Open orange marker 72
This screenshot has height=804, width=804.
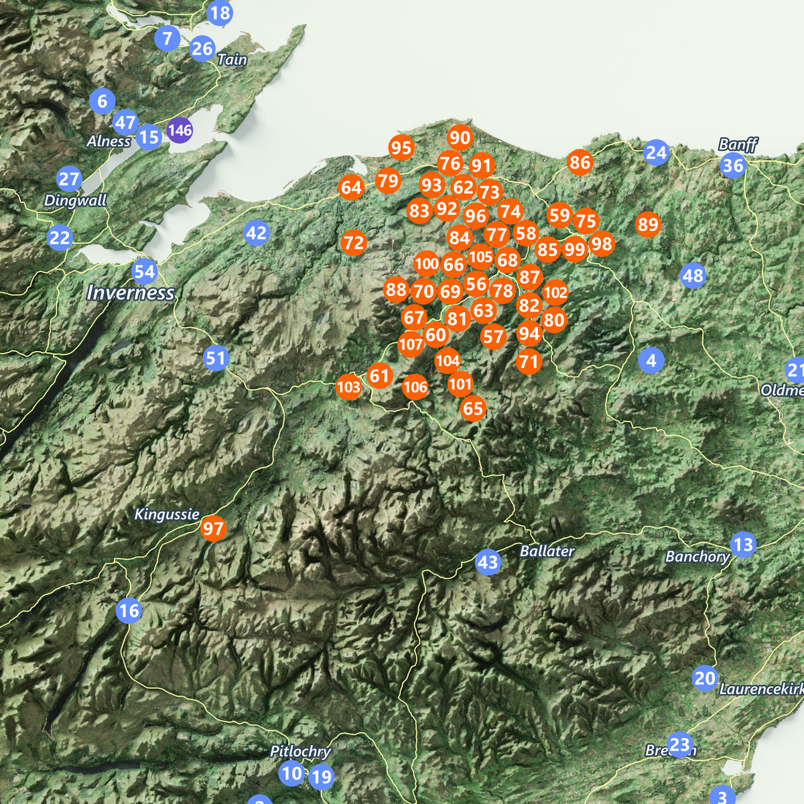(354, 243)
